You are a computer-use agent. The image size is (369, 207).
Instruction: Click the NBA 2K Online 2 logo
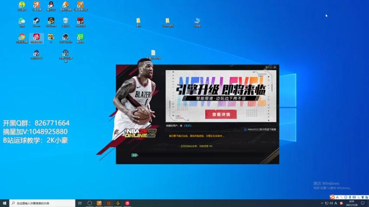(x=140, y=133)
